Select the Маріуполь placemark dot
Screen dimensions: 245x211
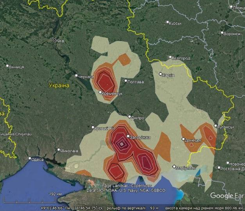(174, 166)
